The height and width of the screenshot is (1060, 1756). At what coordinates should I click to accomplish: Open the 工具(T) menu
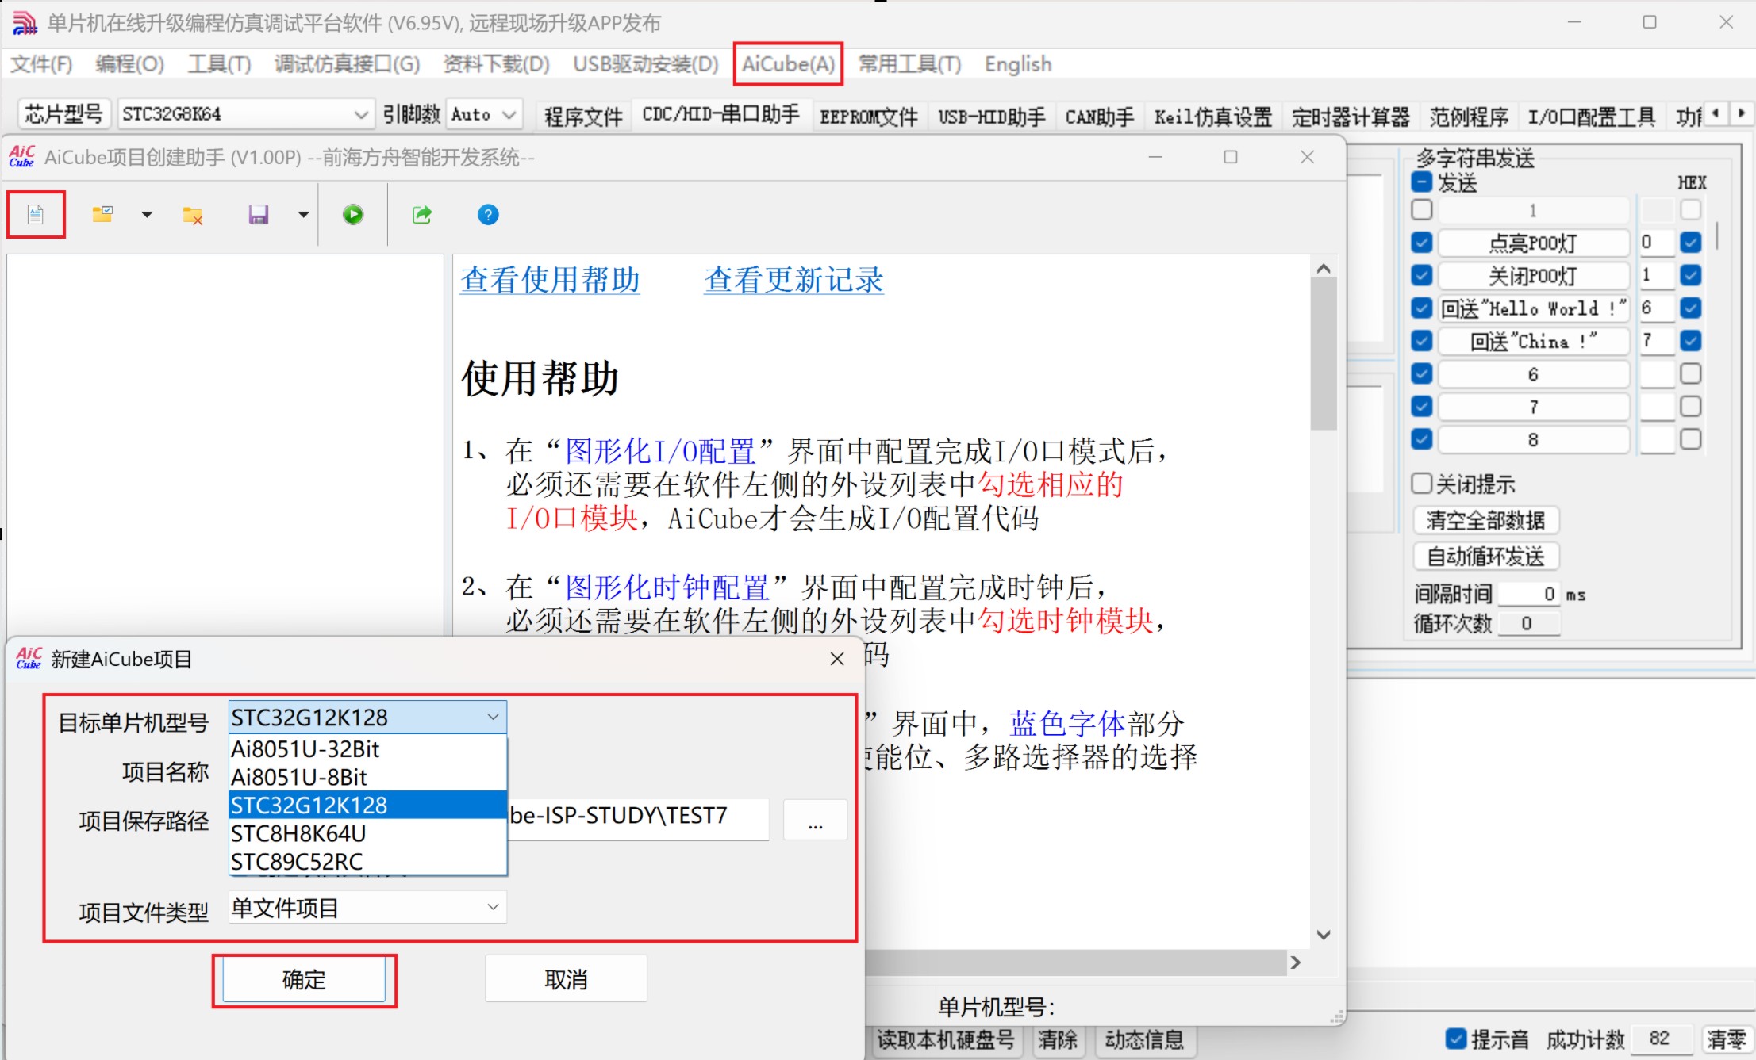[x=219, y=64]
